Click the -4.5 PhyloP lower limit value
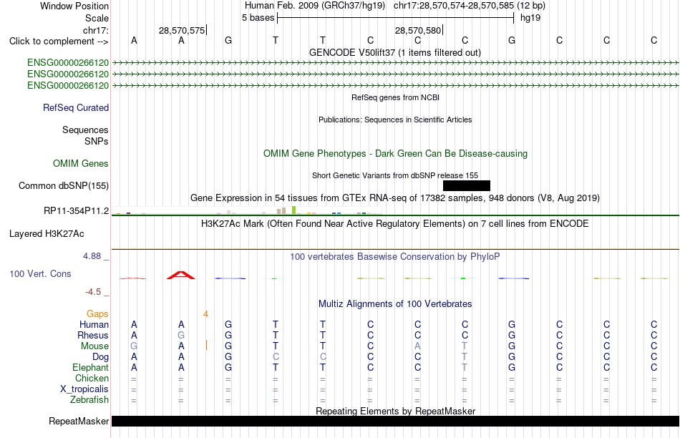Viewport: 680px width, 438px height. tap(93, 292)
